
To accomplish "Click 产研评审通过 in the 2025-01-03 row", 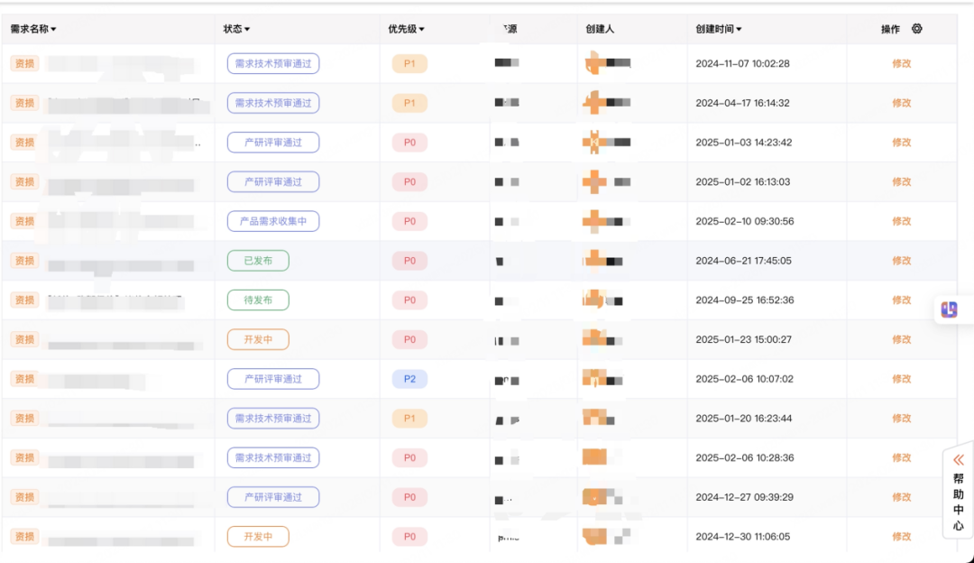I will (x=273, y=143).
